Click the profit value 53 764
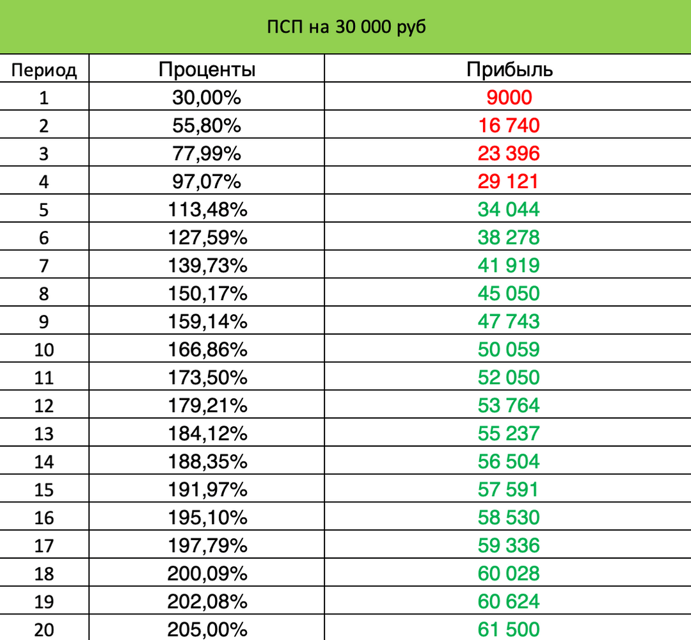The width and height of the screenshot is (691, 640). [x=509, y=405]
